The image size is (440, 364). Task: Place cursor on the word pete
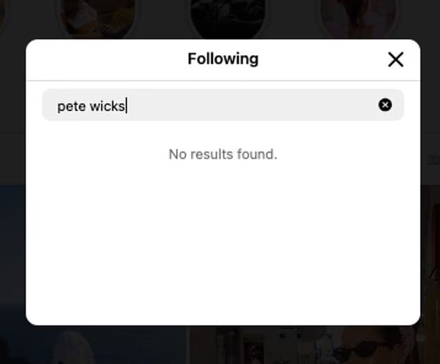pos(72,107)
